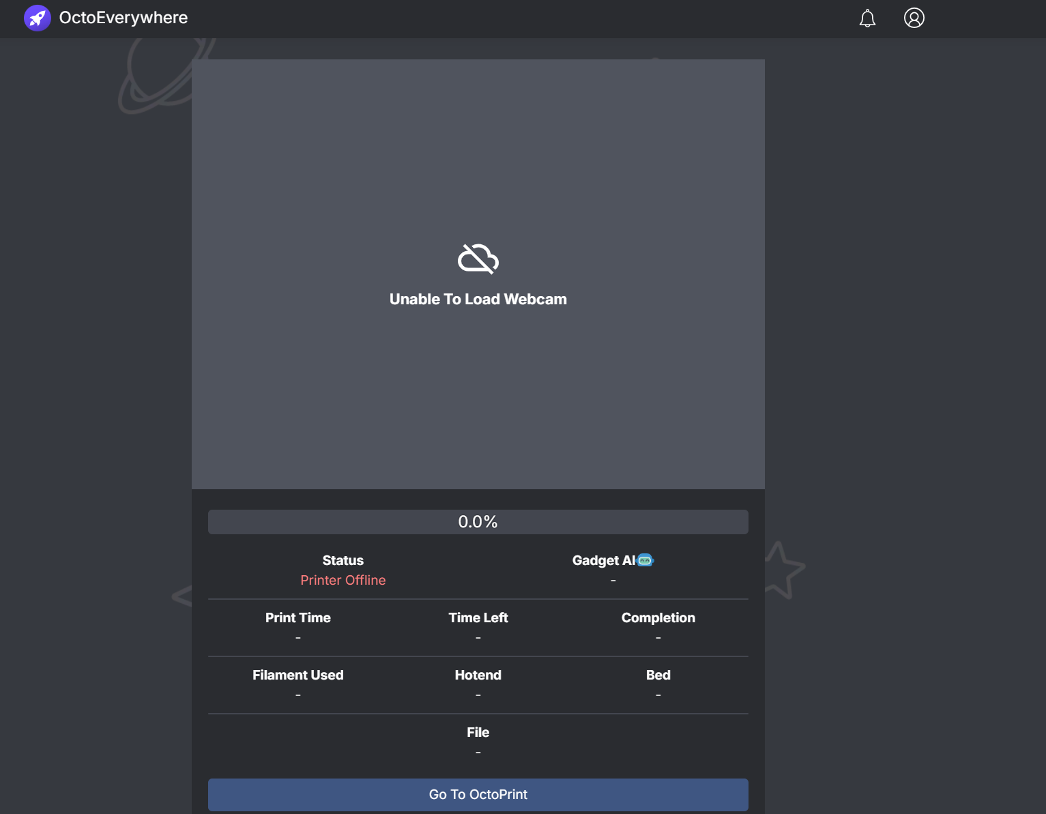Click the Gadget AI label
1046x814 pixels.
(604, 560)
